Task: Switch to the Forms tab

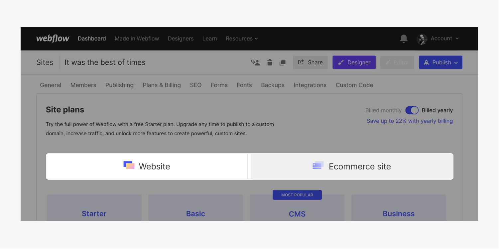Action: (219, 85)
